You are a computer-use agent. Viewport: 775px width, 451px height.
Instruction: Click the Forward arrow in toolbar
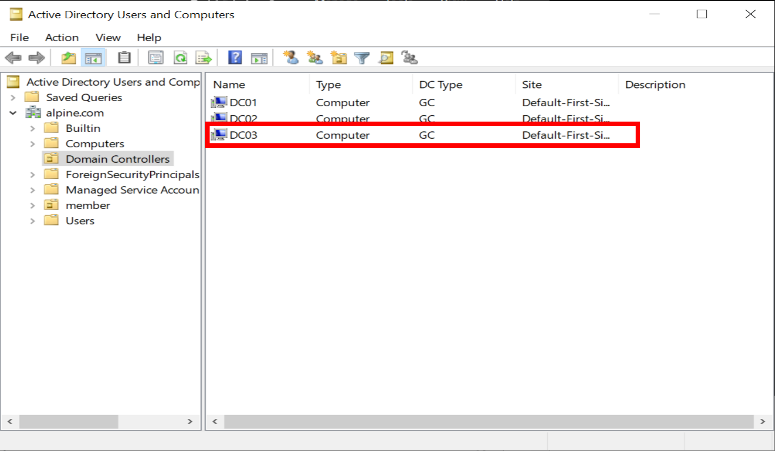point(37,58)
